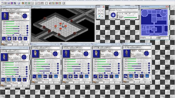Toggle the round button next to Sir Richard's Char stat

tap(27, 33)
